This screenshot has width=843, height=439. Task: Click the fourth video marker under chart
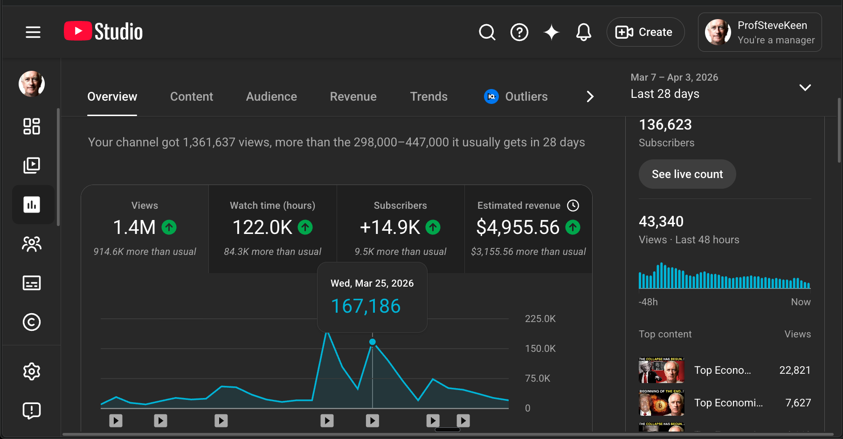click(x=327, y=421)
